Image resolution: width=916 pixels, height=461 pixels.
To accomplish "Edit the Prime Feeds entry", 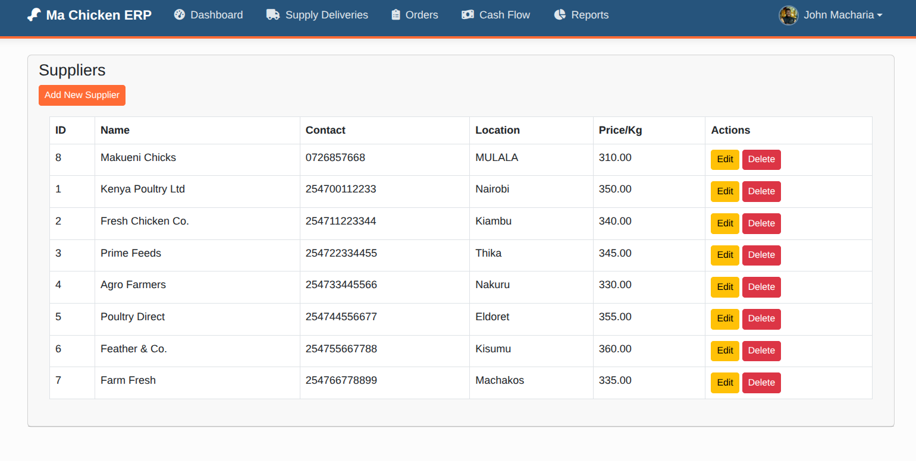I will point(724,255).
